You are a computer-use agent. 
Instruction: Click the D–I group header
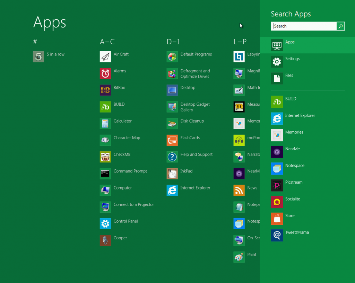pyautogui.click(x=173, y=42)
